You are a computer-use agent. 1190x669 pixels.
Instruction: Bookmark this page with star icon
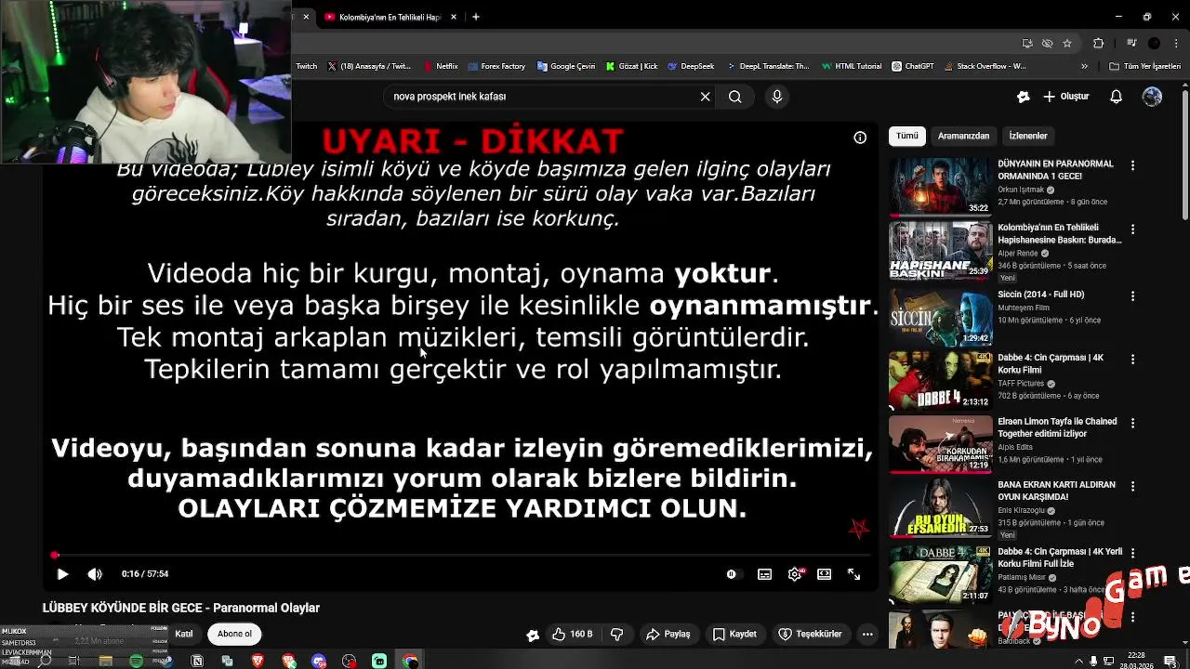click(x=1067, y=43)
